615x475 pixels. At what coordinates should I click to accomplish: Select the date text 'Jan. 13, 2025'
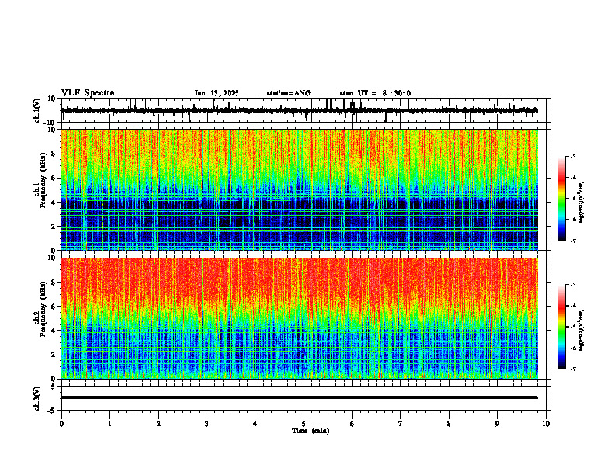(217, 93)
